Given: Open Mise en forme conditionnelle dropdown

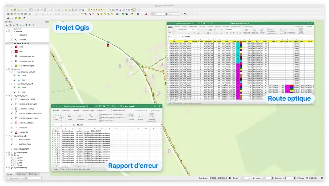Looking at the screenshot, I should [112, 115].
